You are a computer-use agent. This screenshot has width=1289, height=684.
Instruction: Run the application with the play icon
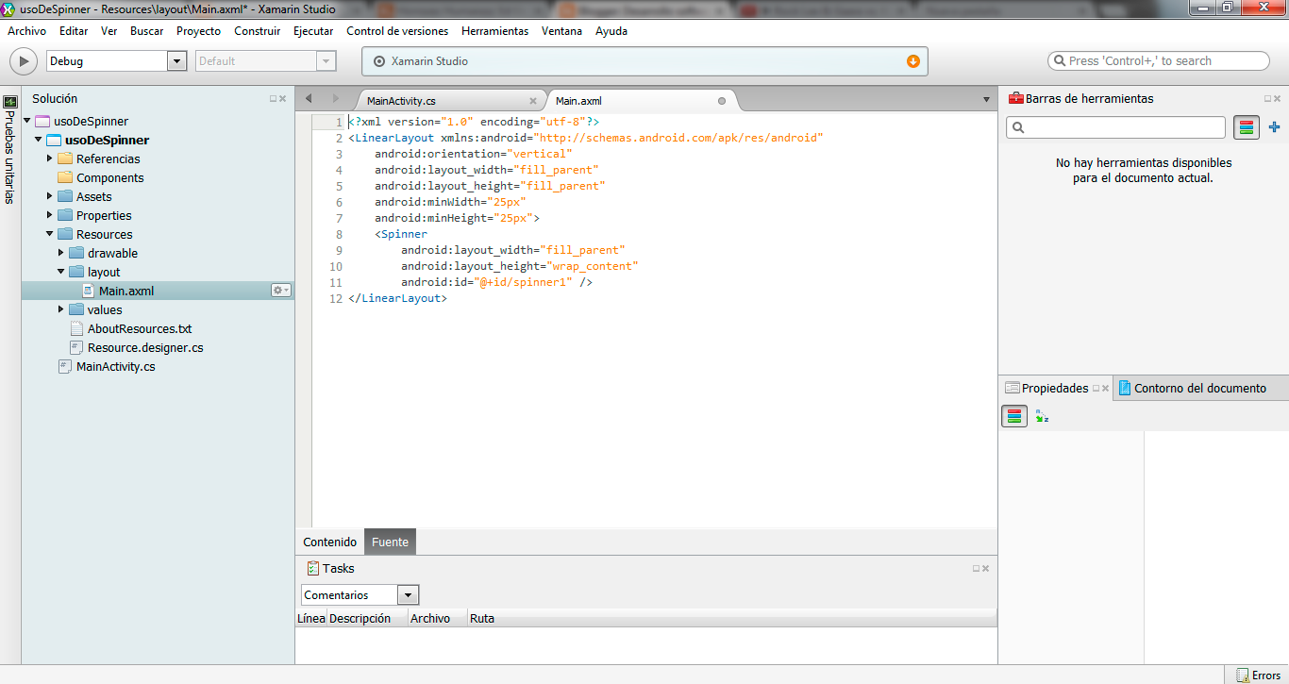(x=22, y=60)
